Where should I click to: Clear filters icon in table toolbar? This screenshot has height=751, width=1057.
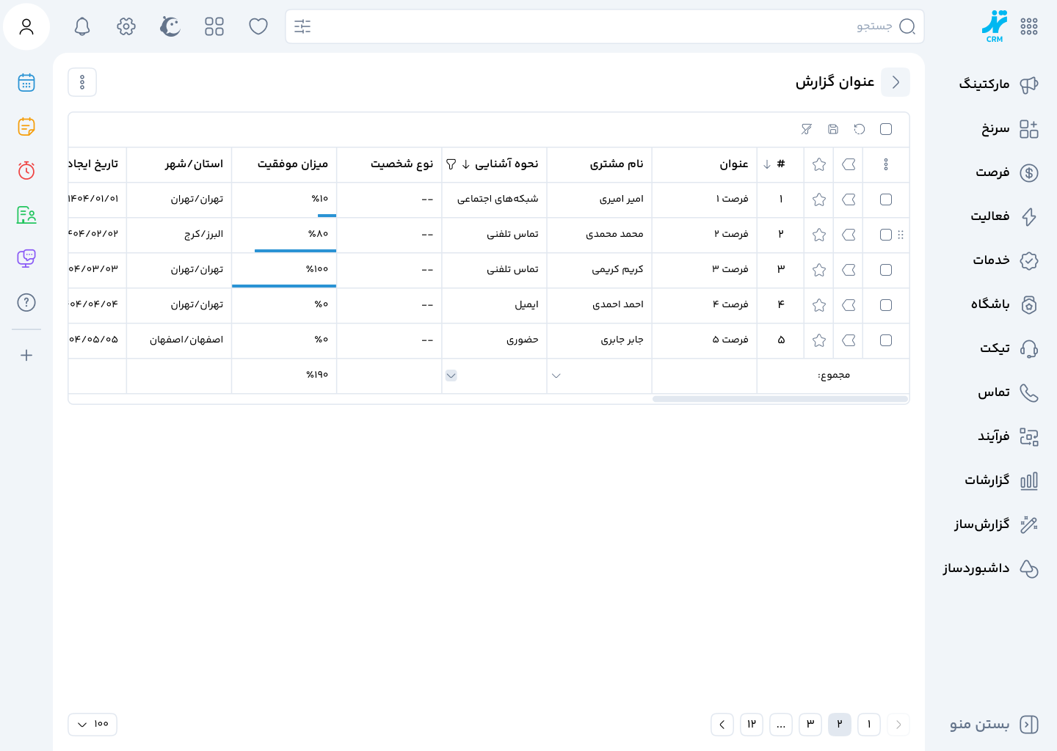click(x=807, y=129)
